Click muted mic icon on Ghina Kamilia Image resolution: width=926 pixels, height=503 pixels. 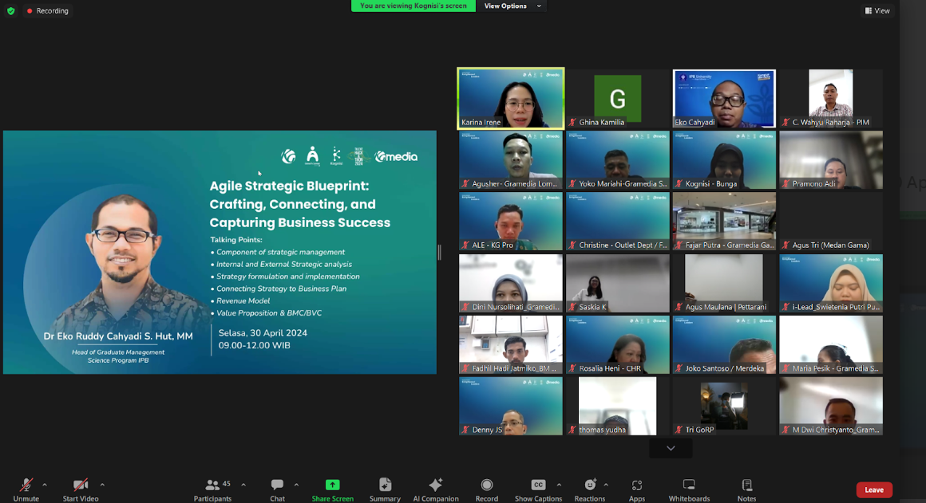coord(572,122)
